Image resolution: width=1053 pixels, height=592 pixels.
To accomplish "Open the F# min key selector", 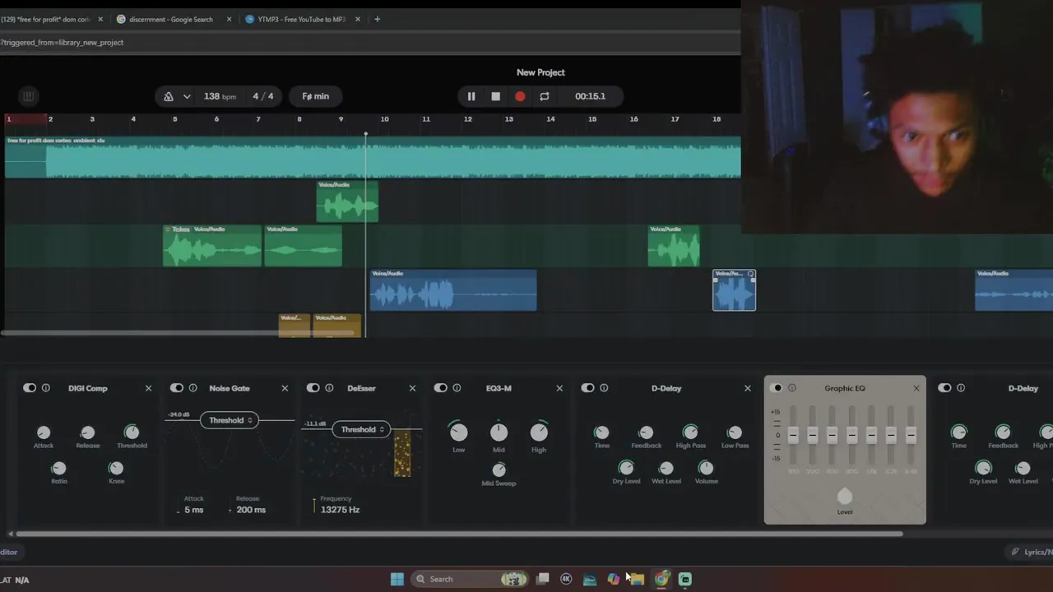I will pos(315,96).
